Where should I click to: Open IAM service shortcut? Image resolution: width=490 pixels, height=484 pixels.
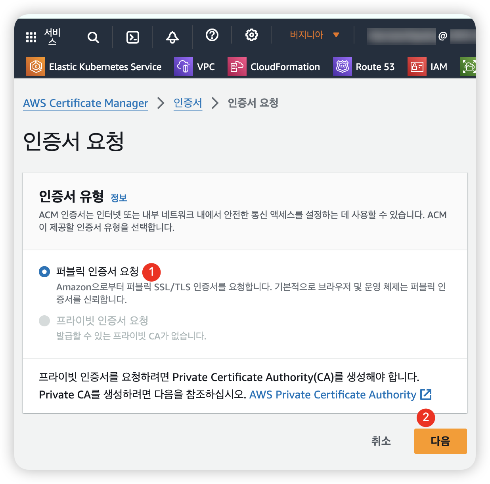click(428, 67)
